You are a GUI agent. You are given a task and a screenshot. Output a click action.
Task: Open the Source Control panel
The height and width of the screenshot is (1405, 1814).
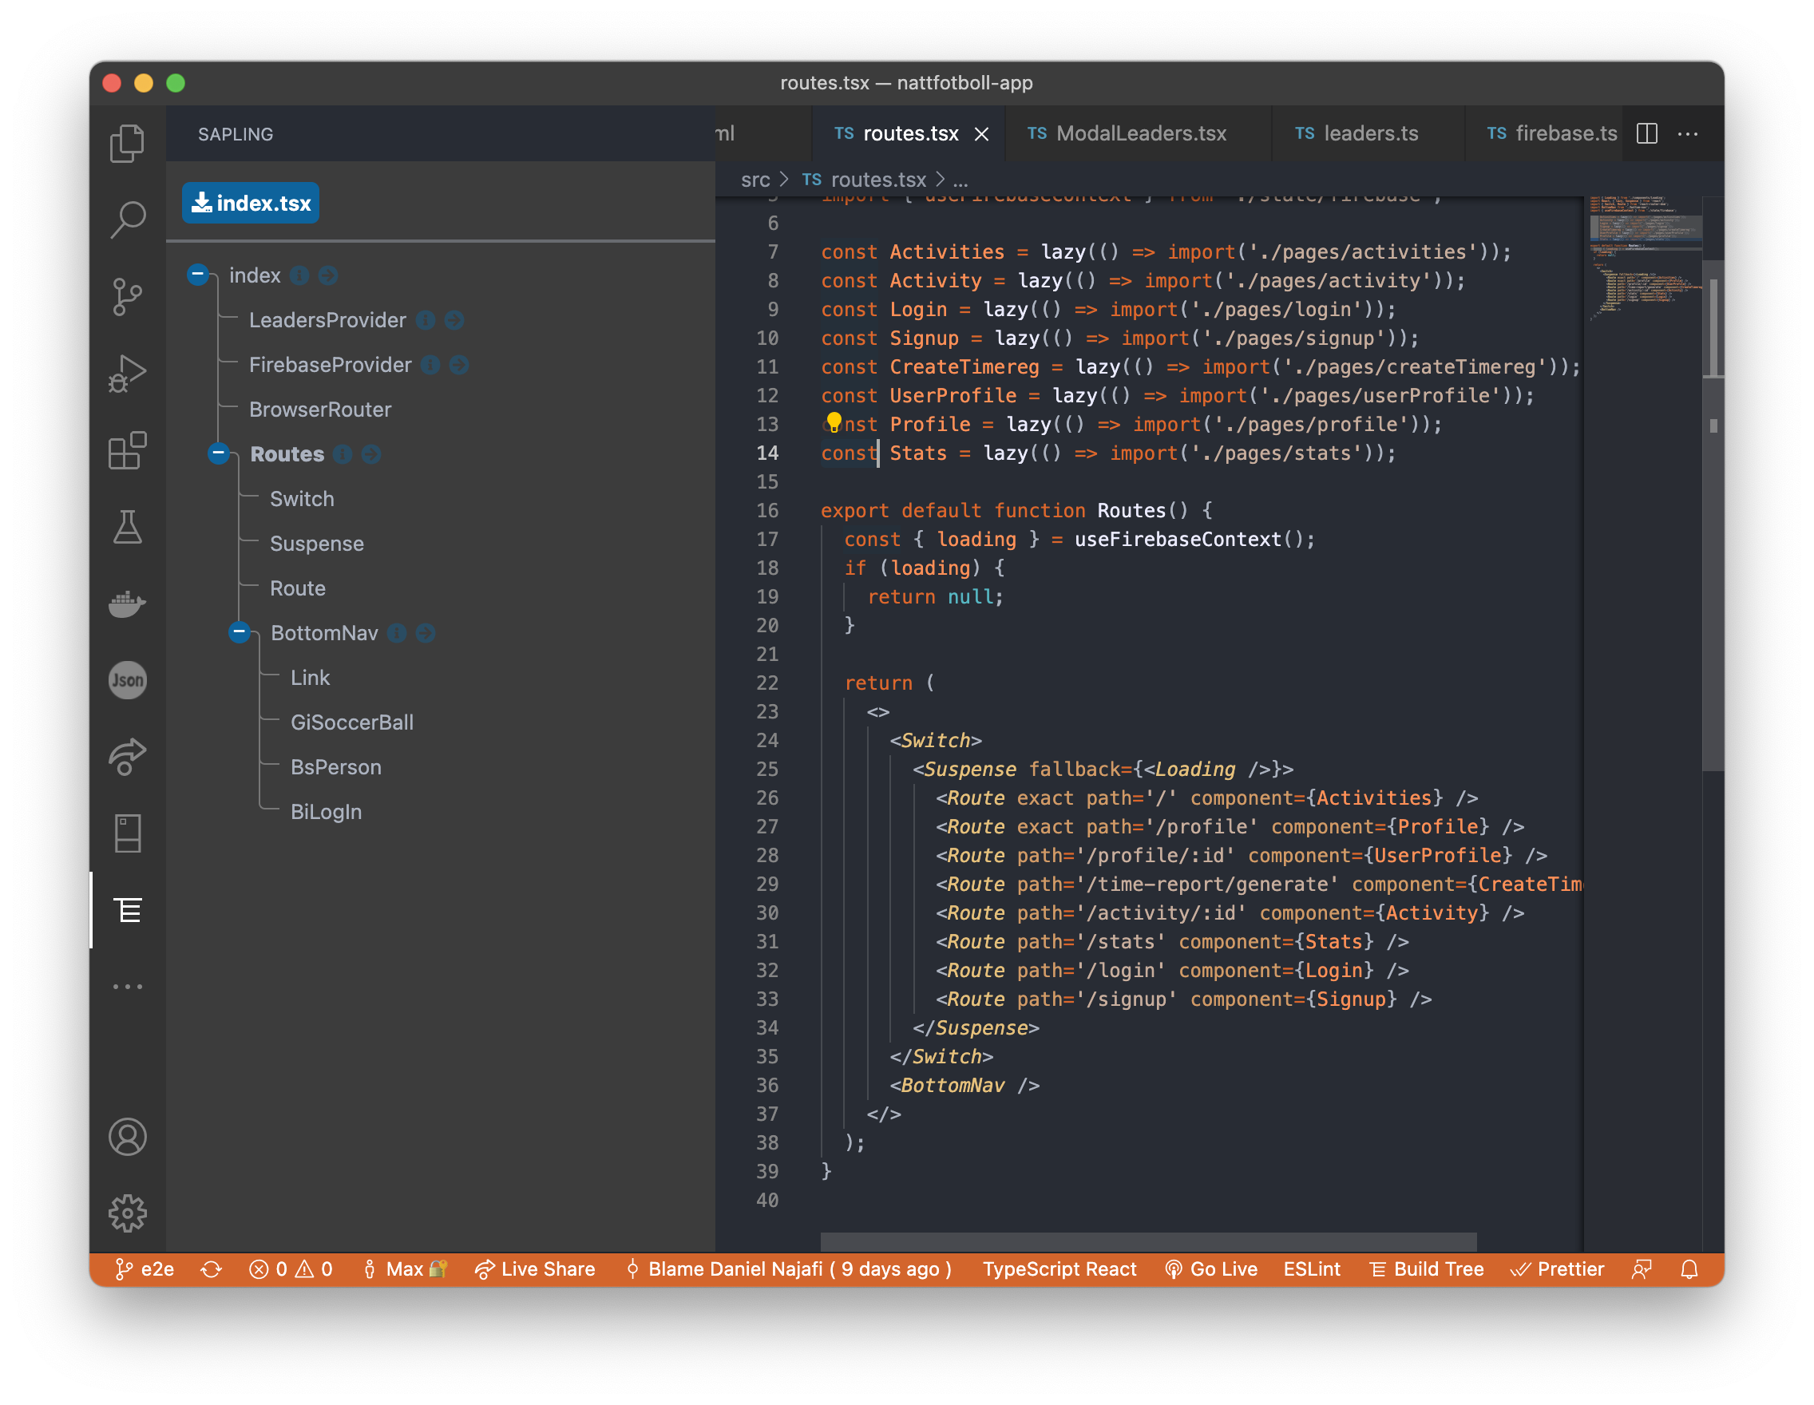(x=127, y=296)
